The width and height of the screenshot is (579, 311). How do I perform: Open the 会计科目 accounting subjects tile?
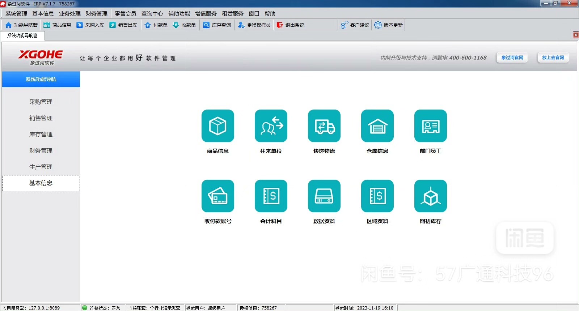coord(271,196)
